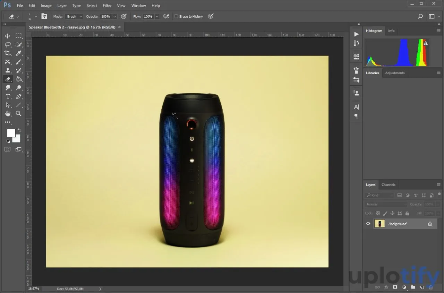
Task: Select the Paint Bucket tool
Action: pos(19,79)
